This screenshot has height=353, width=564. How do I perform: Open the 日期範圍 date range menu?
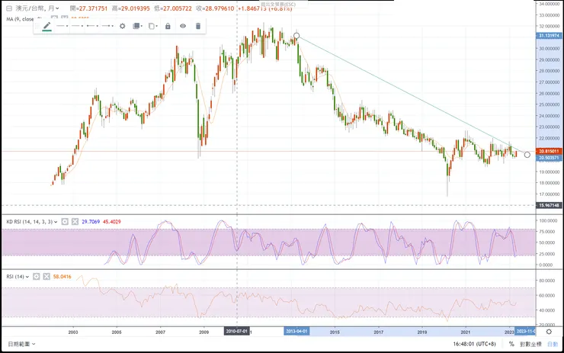[21, 344]
